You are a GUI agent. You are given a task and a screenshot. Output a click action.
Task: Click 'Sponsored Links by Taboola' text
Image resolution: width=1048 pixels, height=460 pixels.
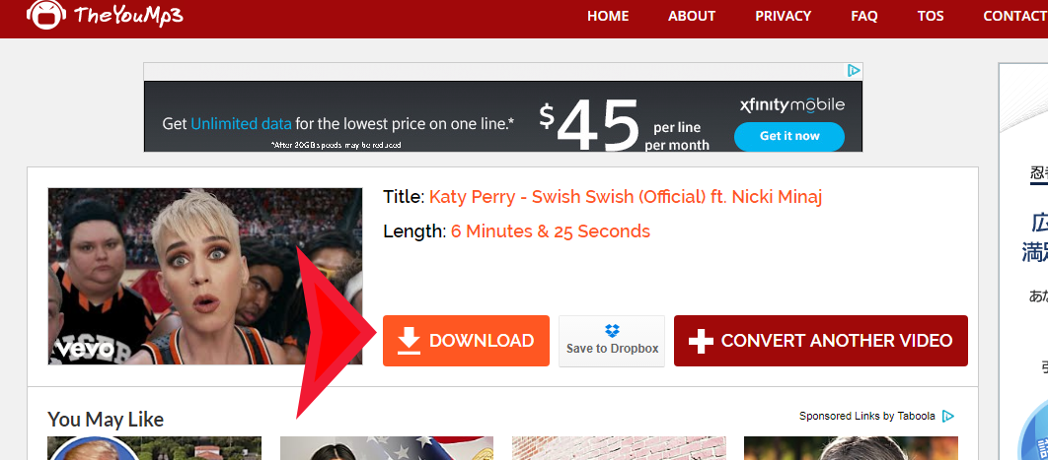click(866, 416)
